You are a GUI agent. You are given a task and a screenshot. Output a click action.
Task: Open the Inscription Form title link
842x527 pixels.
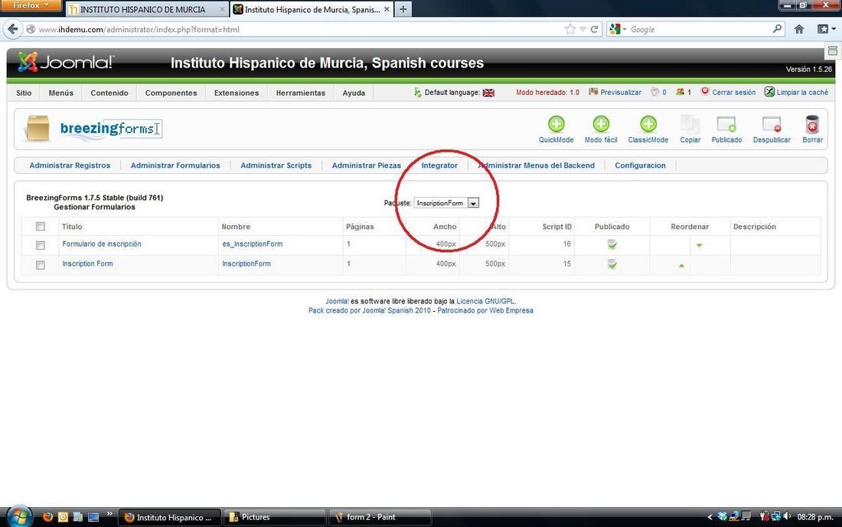tap(87, 263)
